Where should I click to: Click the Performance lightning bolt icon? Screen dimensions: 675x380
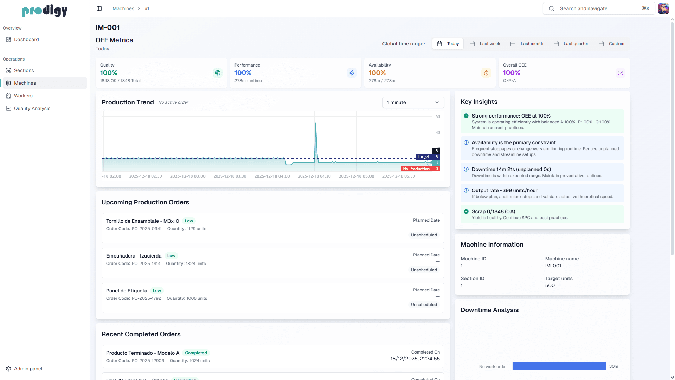tap(352, 73)
